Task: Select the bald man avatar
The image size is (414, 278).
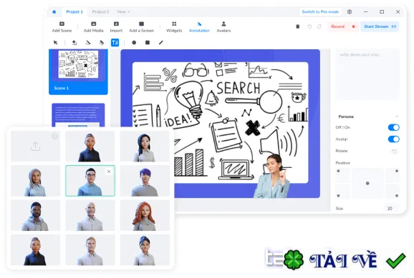Action: point(90,215)
